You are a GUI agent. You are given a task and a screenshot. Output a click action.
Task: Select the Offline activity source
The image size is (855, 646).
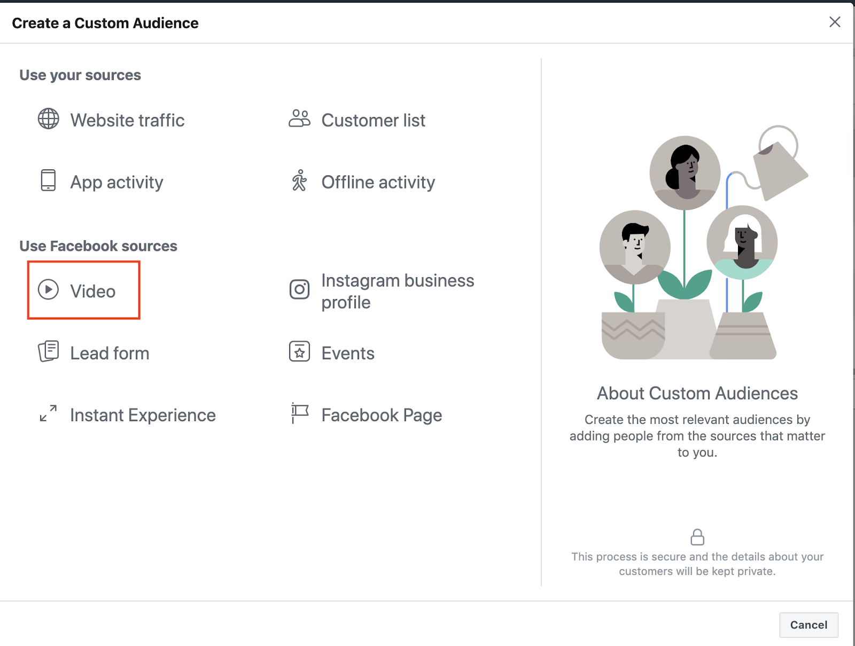click(x=378, y=183)
